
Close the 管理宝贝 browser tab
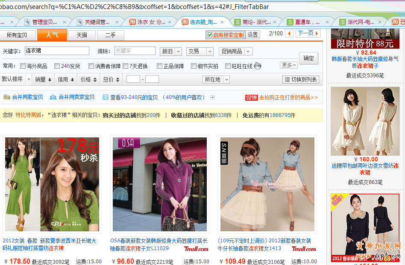[x=65, y=22]
